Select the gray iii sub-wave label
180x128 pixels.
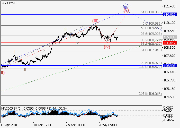(x=66, y=29)
